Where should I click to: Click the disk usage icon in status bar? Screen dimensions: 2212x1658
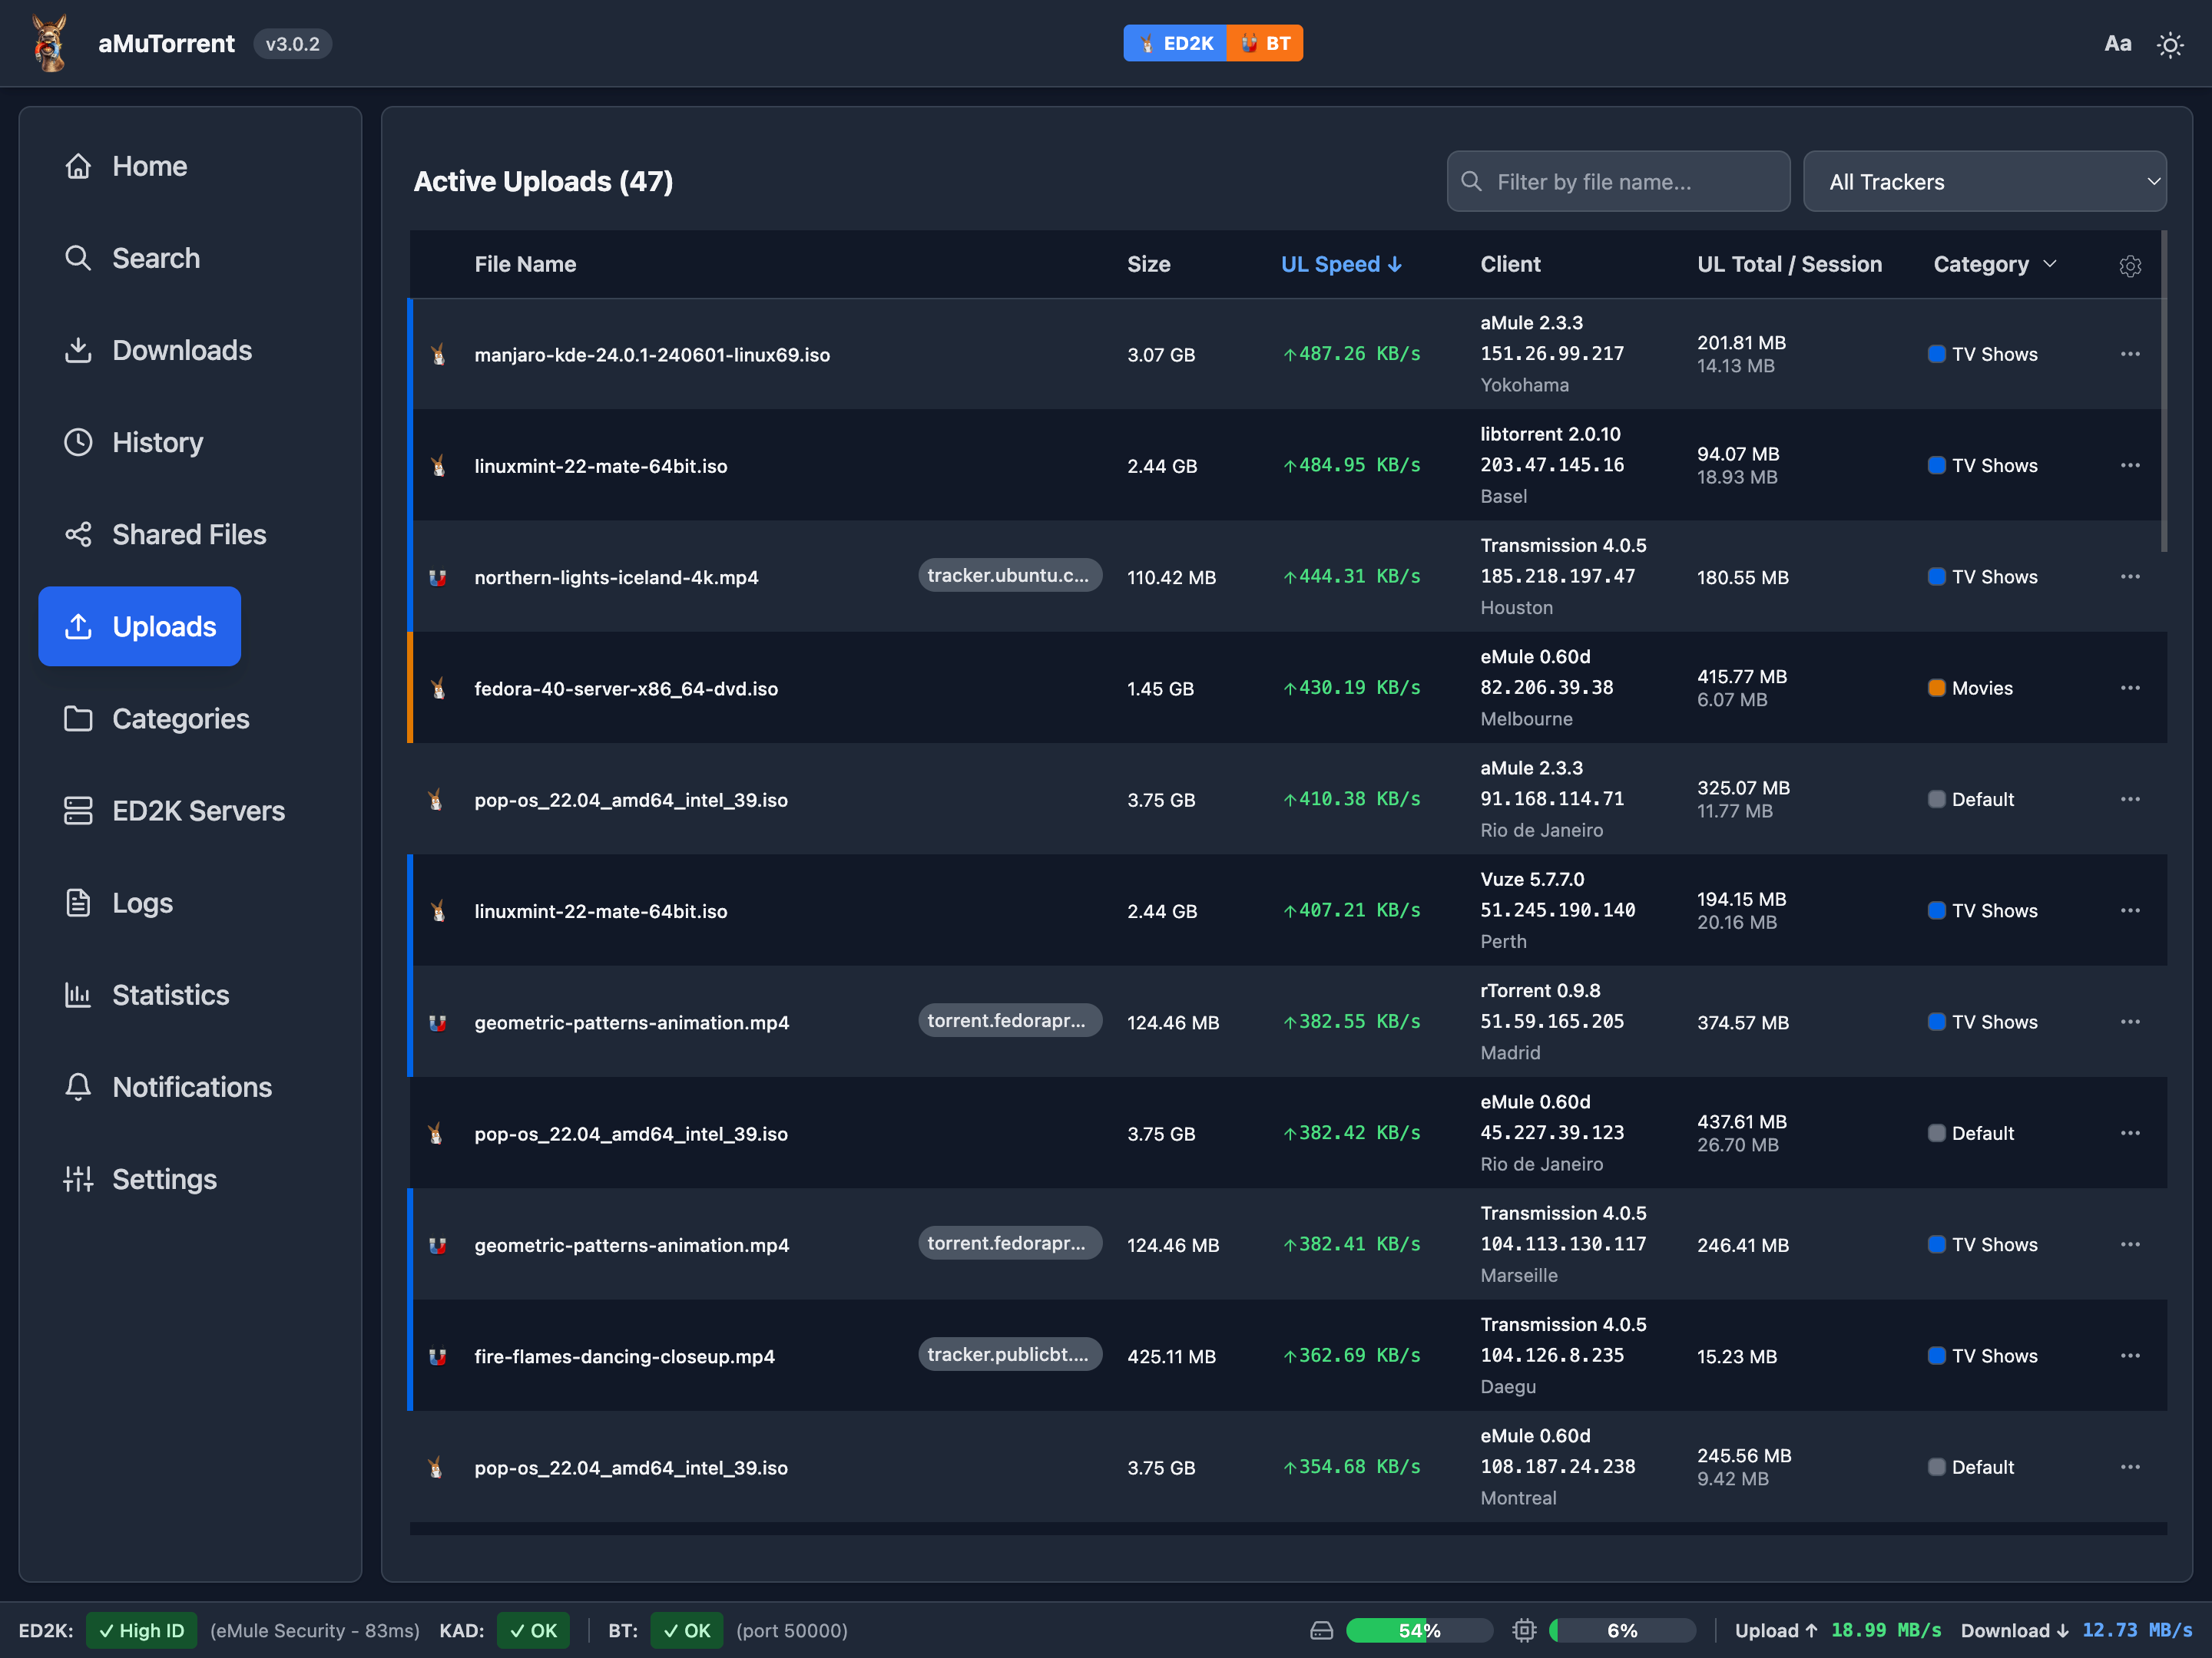1321,1630
